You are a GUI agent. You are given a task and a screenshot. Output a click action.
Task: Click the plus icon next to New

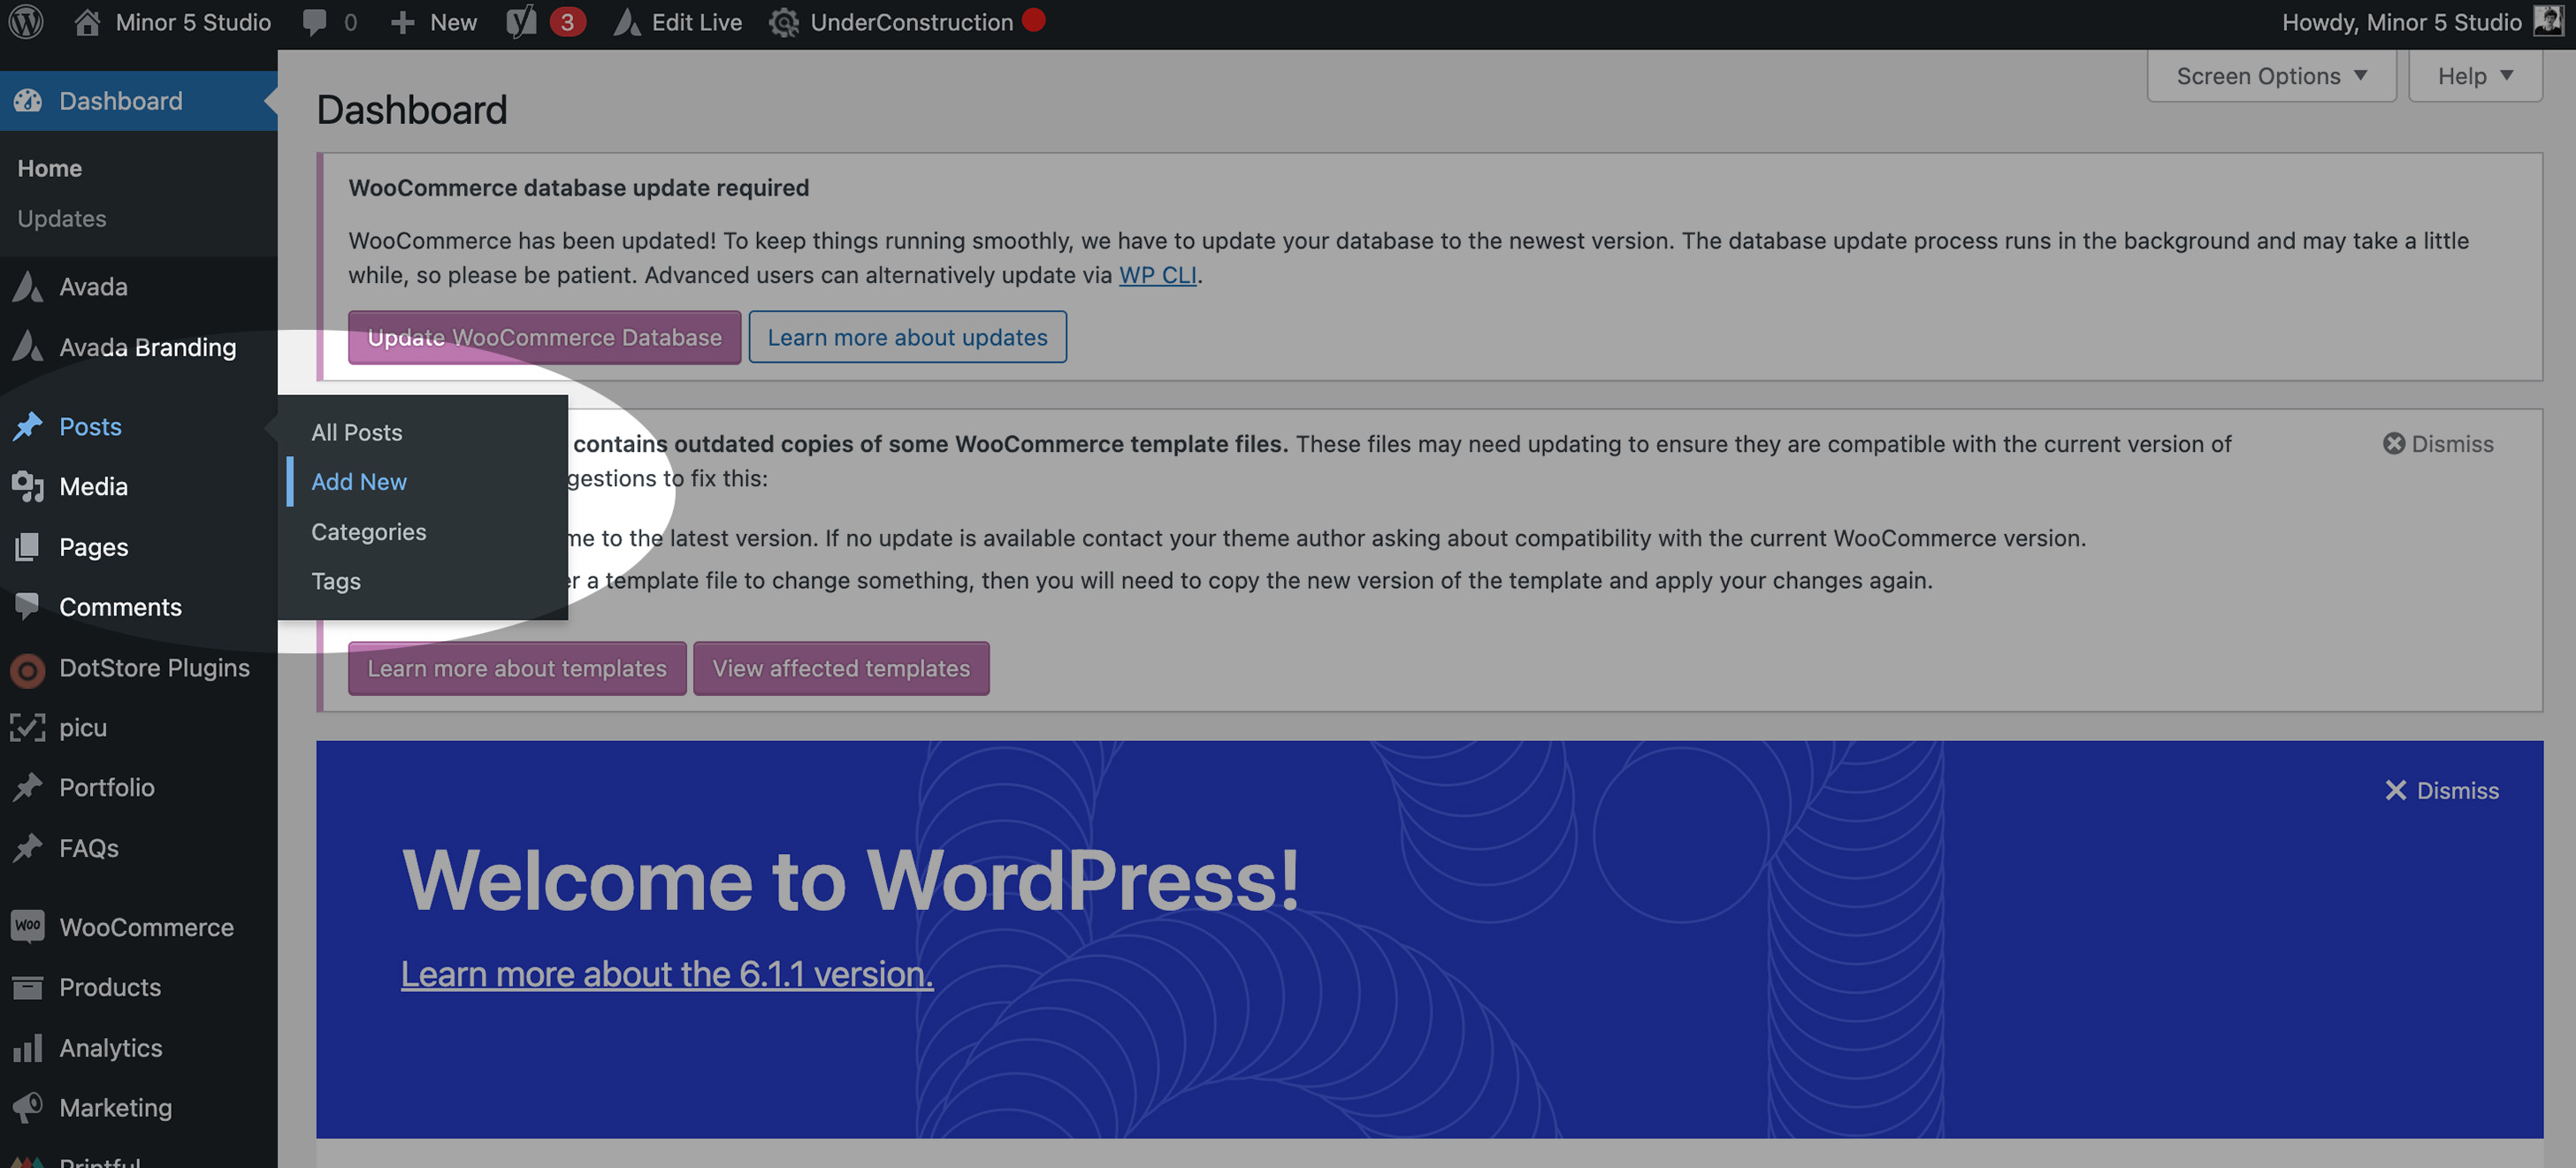point(402,22)
